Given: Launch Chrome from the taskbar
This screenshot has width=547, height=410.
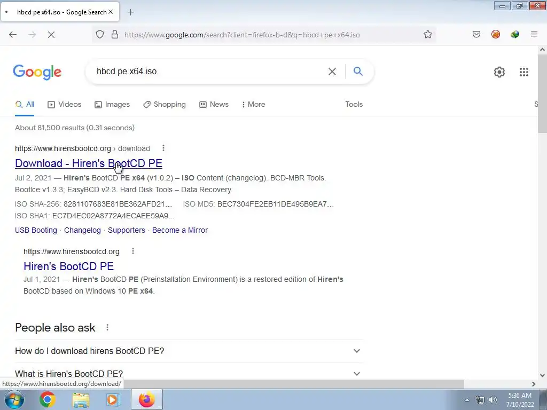Looking at the screenshot, I should pyautogui.click(x=47, y=399).
